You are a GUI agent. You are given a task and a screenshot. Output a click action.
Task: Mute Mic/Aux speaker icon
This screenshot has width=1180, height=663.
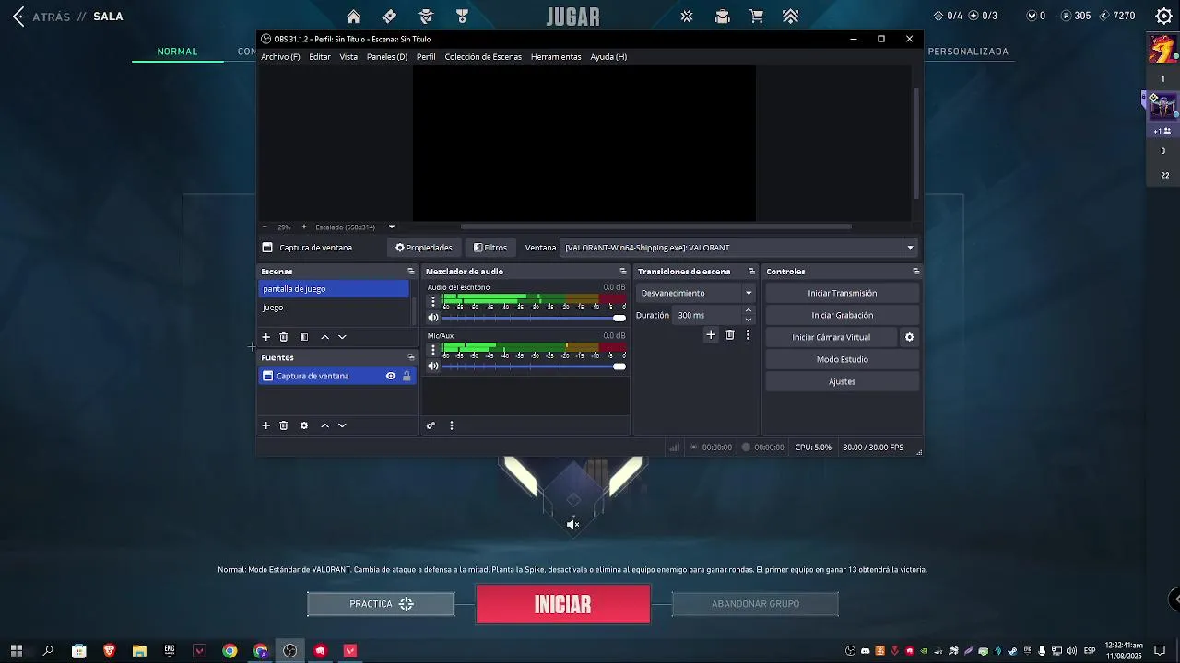point(433,366)
